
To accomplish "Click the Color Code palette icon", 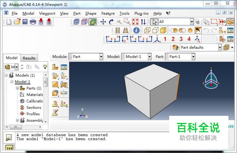I will pyautogui.click(x=175, y=48).
